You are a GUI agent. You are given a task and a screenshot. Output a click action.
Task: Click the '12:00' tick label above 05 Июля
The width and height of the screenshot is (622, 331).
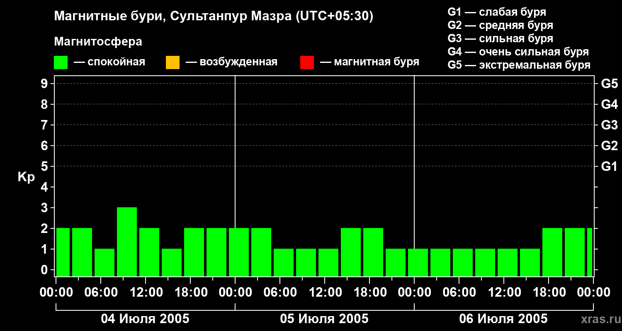coord(325,293)
